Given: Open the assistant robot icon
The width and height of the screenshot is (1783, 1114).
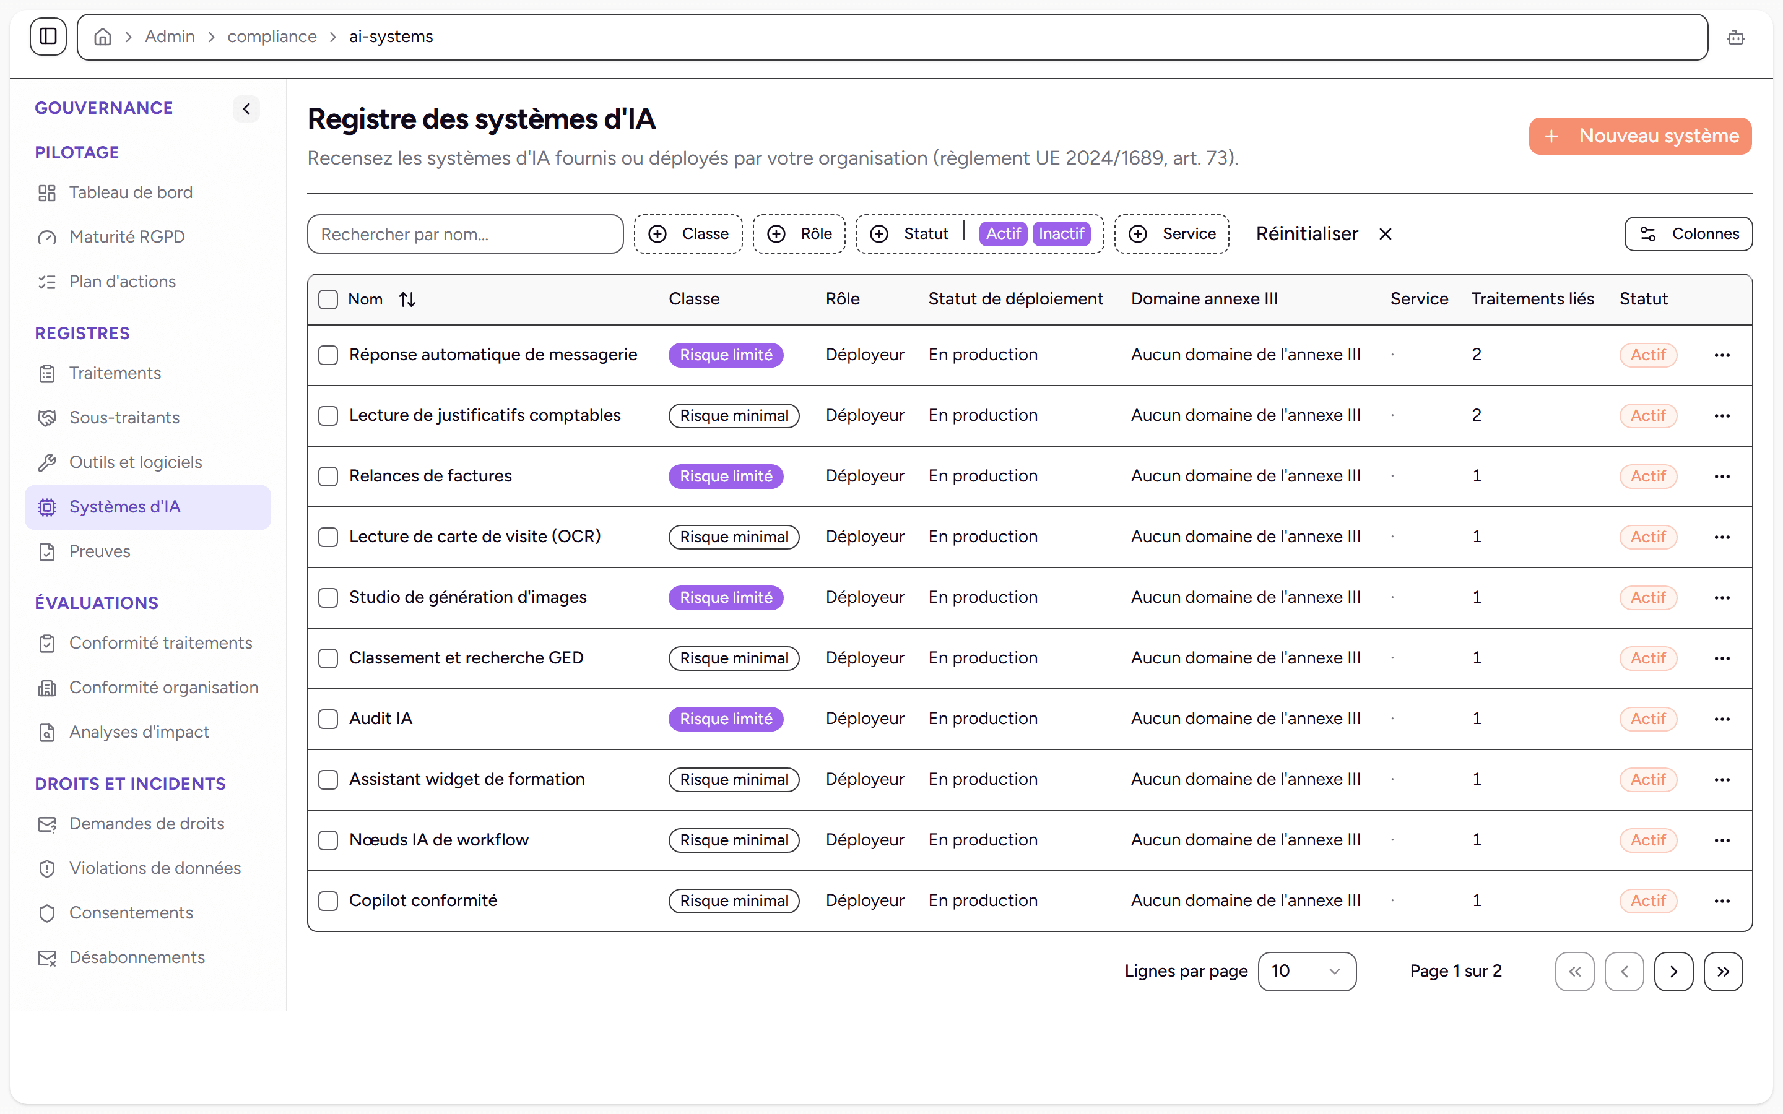Looking at the screenshot, I should [1736, 37].
